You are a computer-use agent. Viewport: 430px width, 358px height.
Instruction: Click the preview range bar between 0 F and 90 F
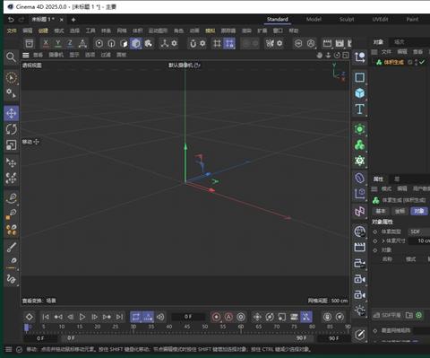pyautogui.click(x=187, y=338)
